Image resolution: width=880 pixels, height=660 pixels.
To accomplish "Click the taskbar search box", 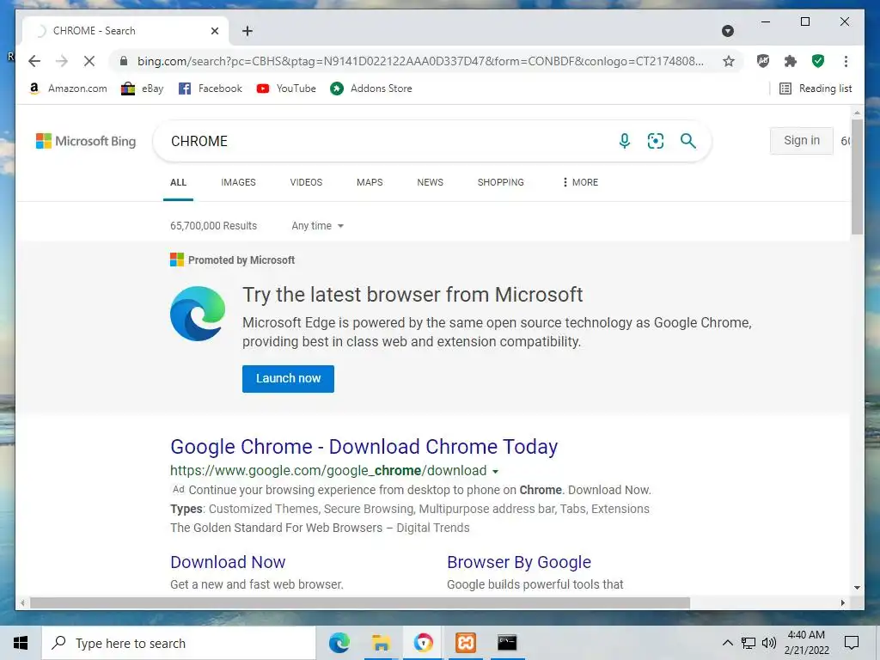I will [x=179, y=643].
